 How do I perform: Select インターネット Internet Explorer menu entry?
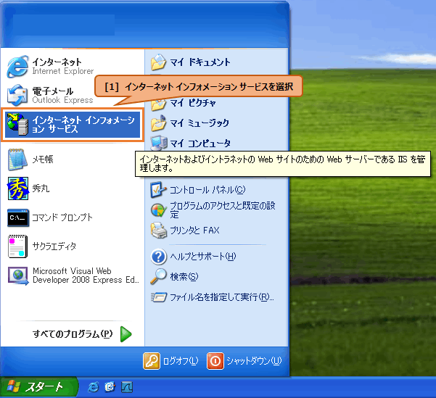click(x=73, y=67)
